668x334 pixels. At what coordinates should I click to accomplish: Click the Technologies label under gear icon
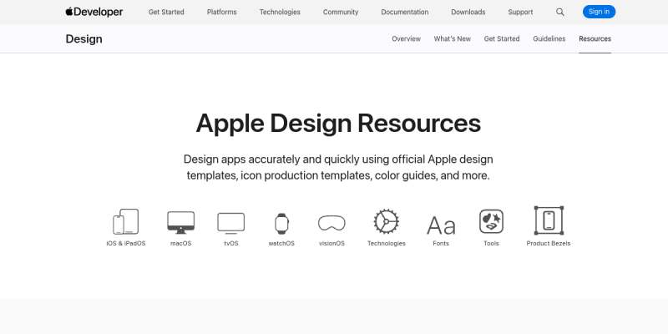click(387, 243)
